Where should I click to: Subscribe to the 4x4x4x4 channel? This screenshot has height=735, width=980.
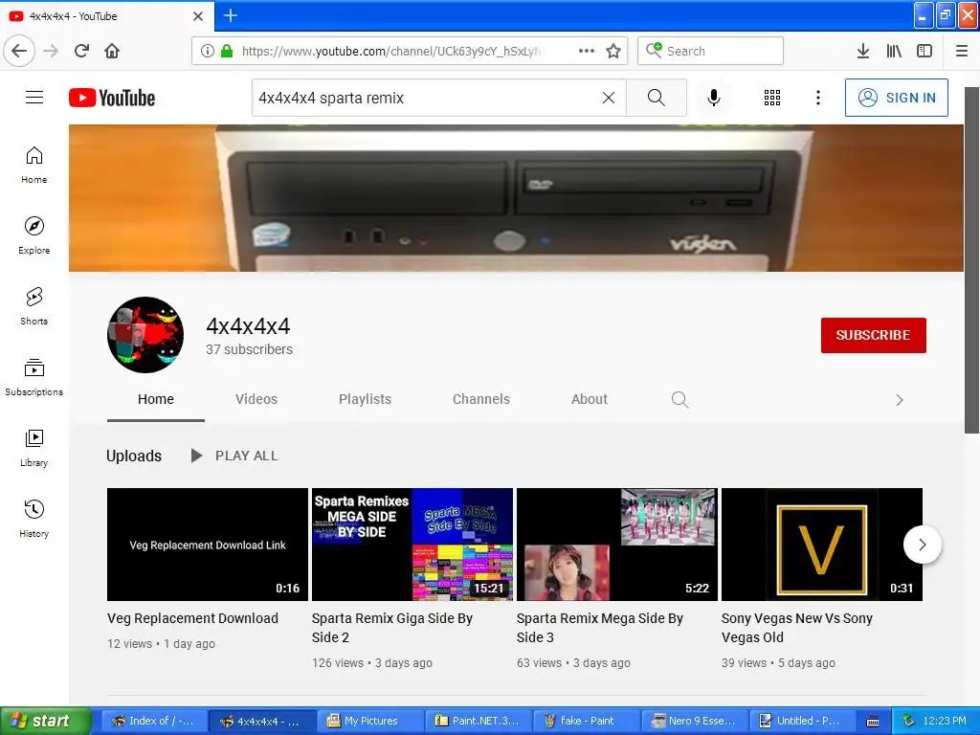(873, 335)
